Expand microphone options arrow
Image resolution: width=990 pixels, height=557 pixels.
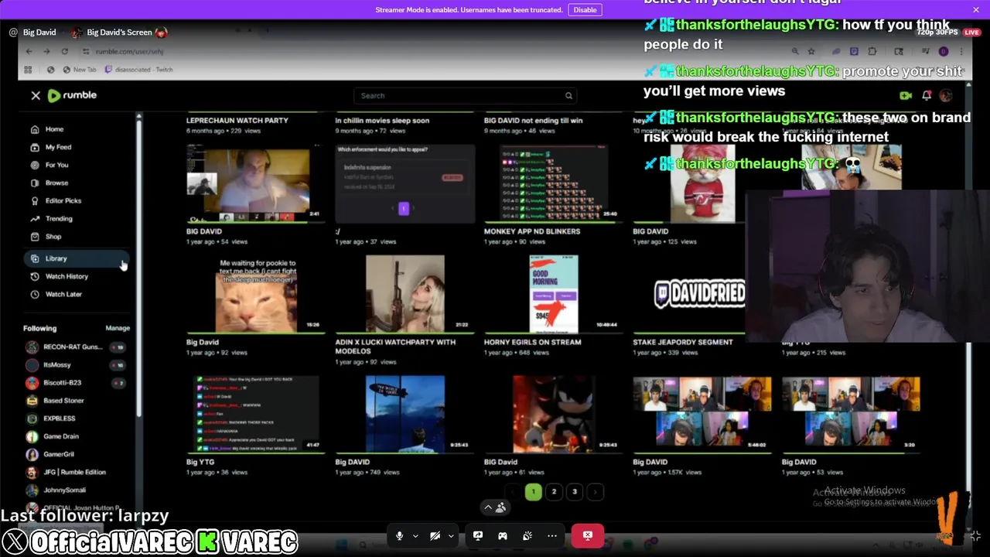pos(415,535)
